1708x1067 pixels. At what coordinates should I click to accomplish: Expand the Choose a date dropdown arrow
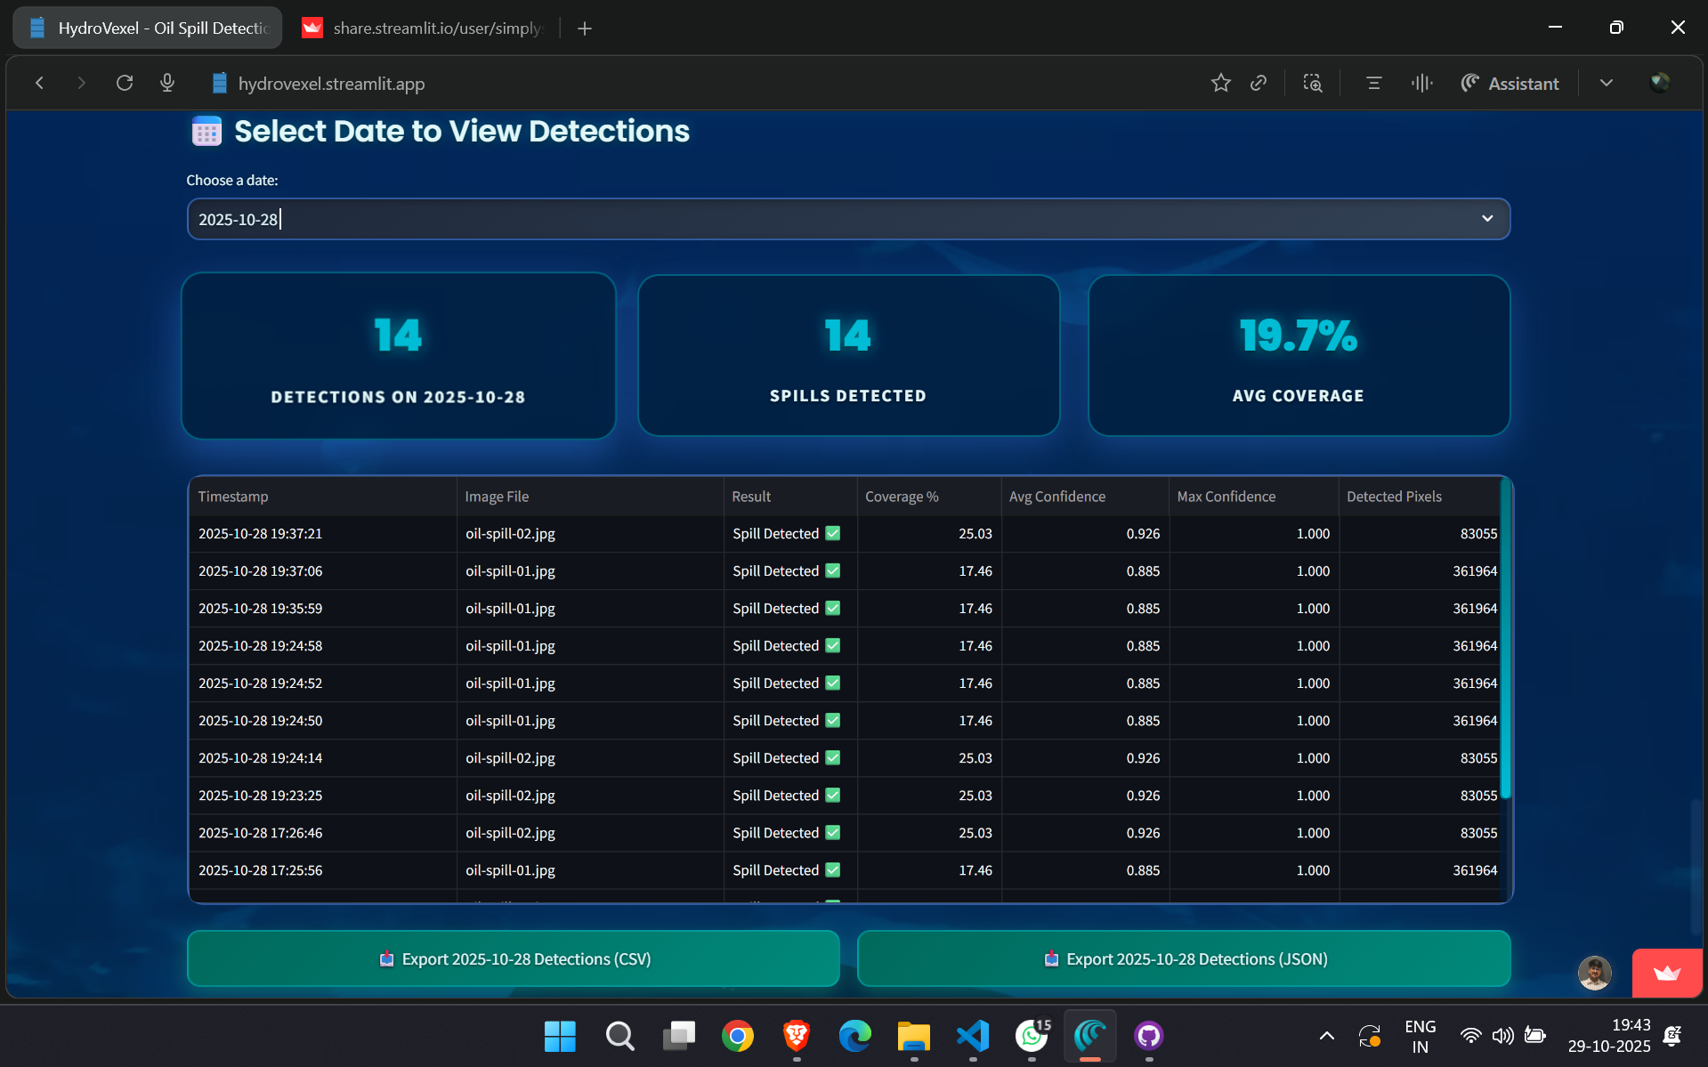click(x=1486, y=219)
